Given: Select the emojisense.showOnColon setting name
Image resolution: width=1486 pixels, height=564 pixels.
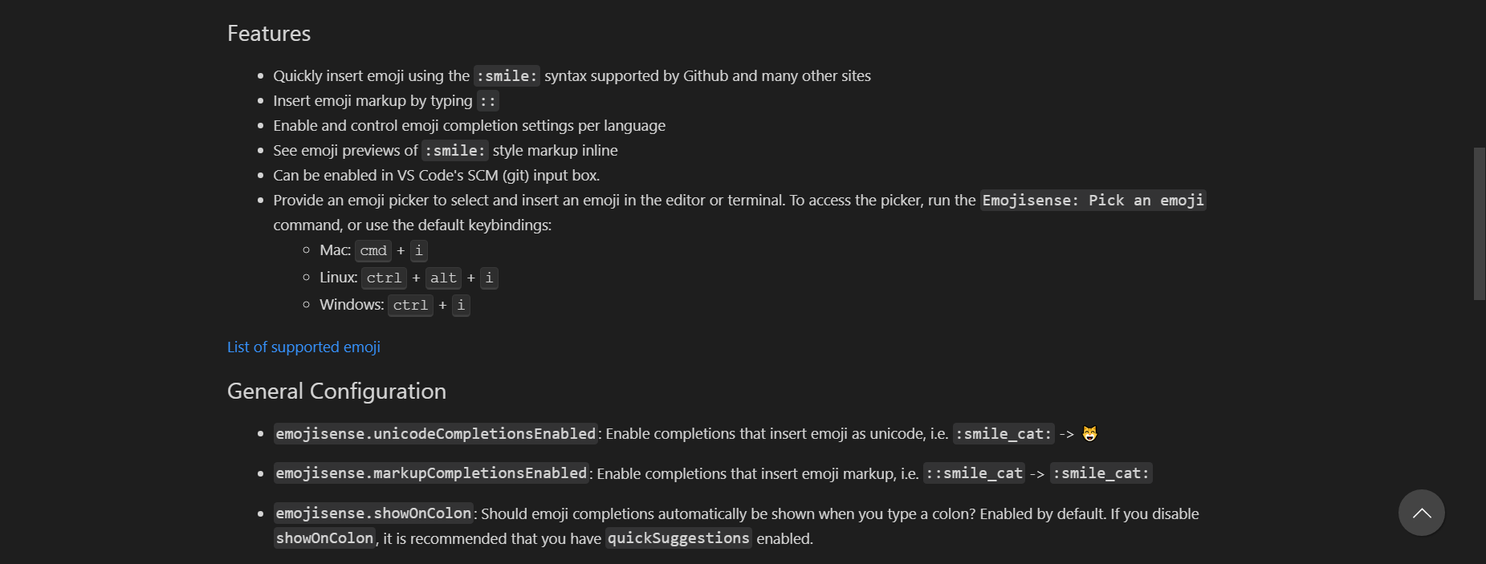Looking at the screenshot, I should pos(373,513).
